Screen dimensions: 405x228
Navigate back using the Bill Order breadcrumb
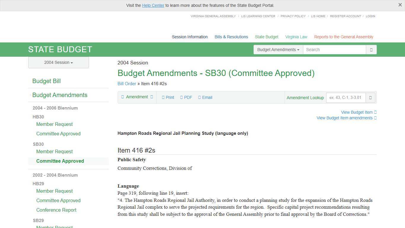click(x=127, y=84)
